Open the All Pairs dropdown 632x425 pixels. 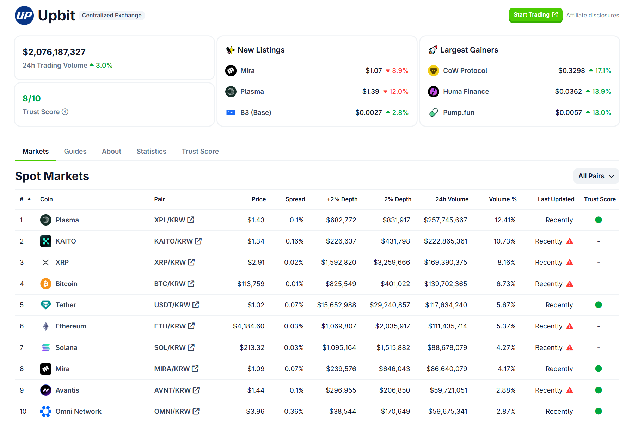click(x=596, y=176)
